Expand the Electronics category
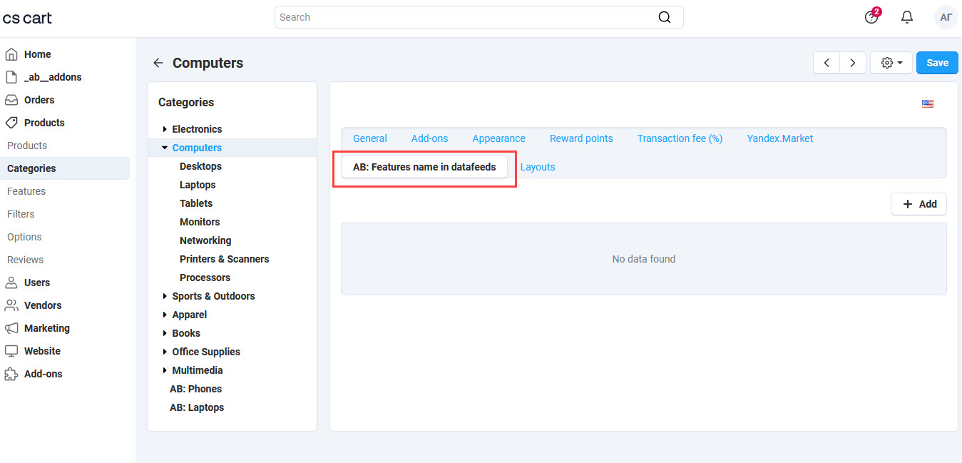962x463 pixels. (163, 129)
